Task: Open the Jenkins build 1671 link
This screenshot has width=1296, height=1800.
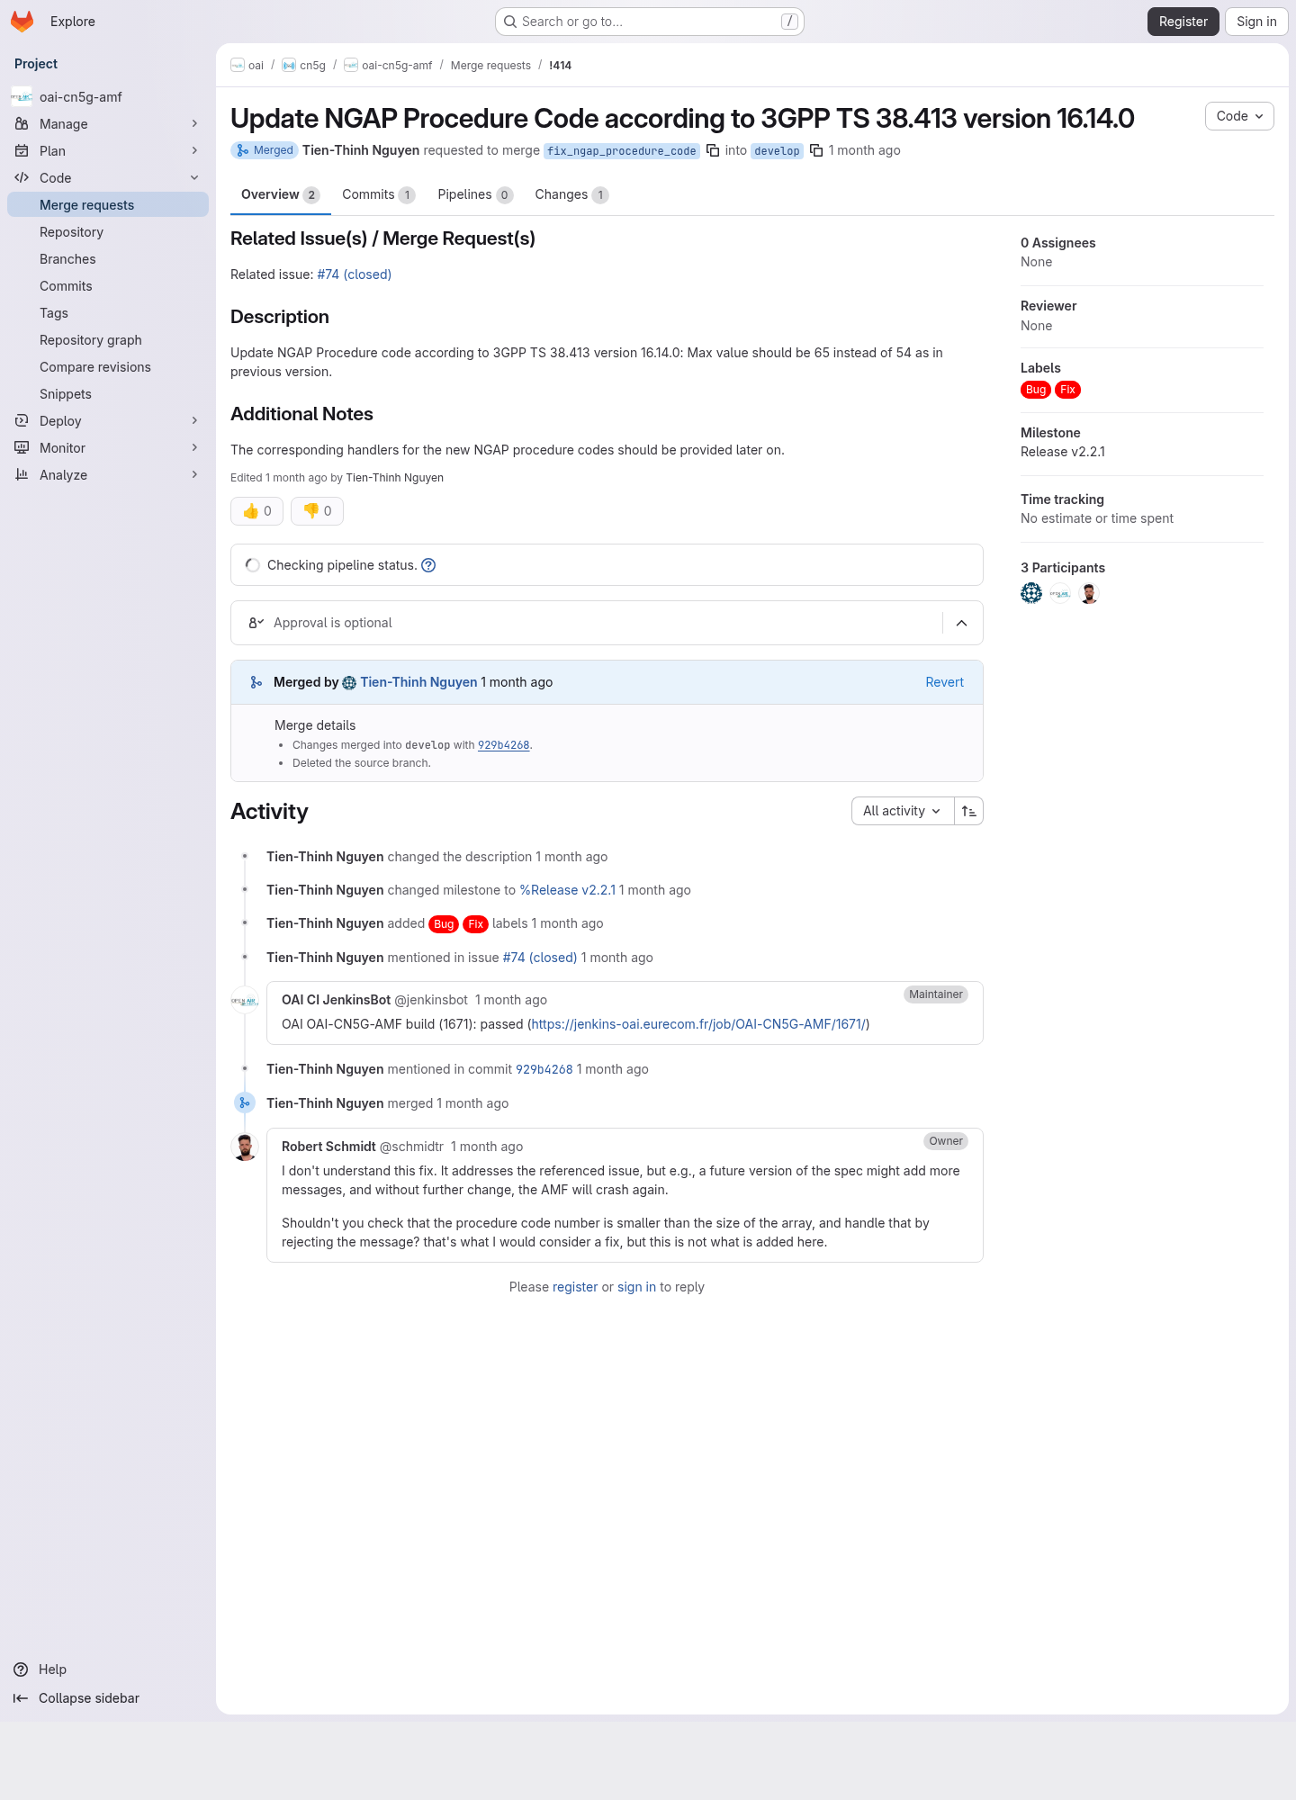Action: (x=698, y=1024)
